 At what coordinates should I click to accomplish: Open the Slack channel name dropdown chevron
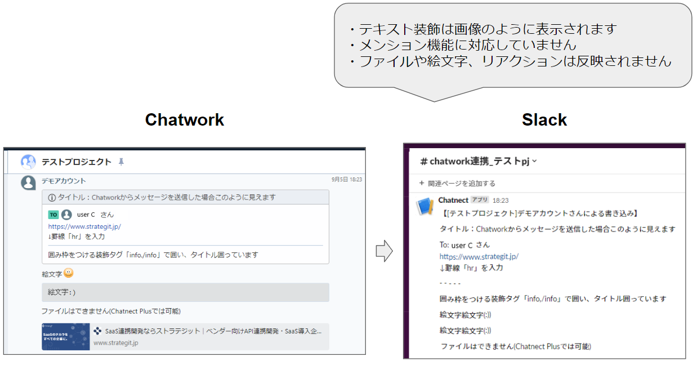coord(534,162)
